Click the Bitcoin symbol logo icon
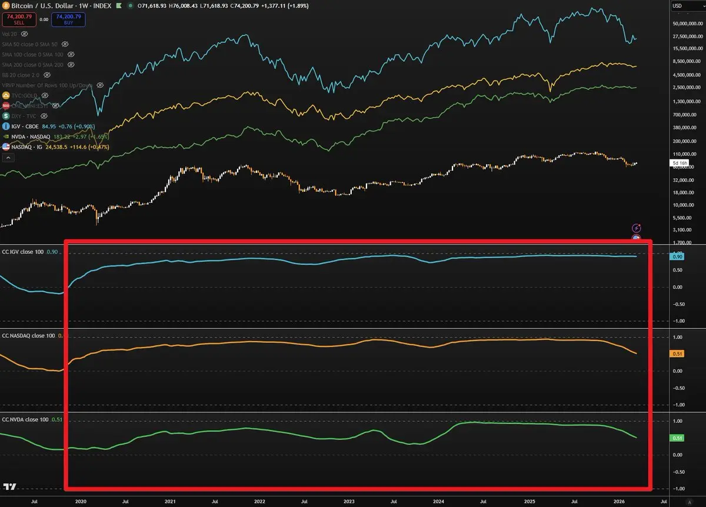This screenshot has width=706, height=507. point(6,6)
